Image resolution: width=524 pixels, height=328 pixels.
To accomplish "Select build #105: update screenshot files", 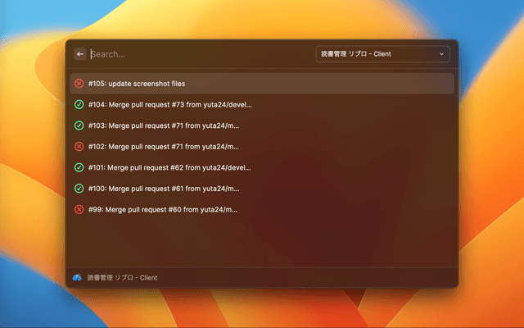I will click(x=138, y=84).
